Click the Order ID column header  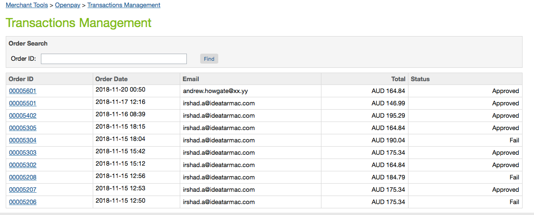click(x=21, y=79)
